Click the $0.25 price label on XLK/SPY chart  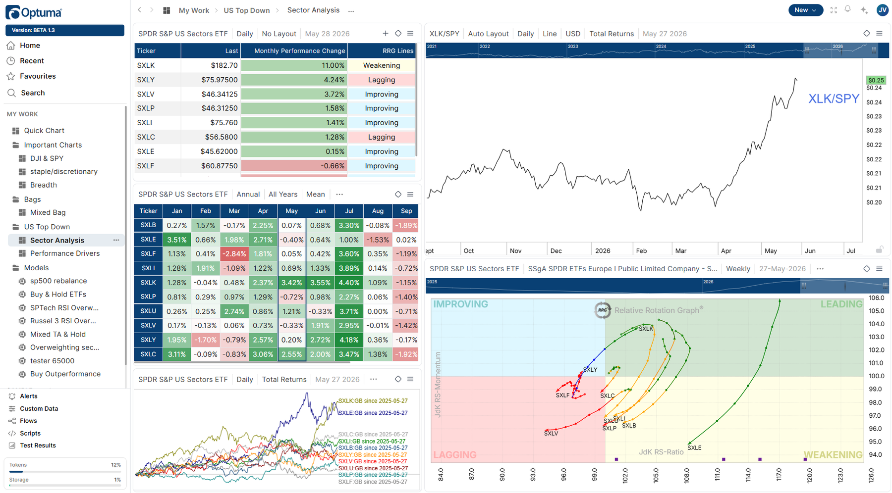tap(876, 80)
